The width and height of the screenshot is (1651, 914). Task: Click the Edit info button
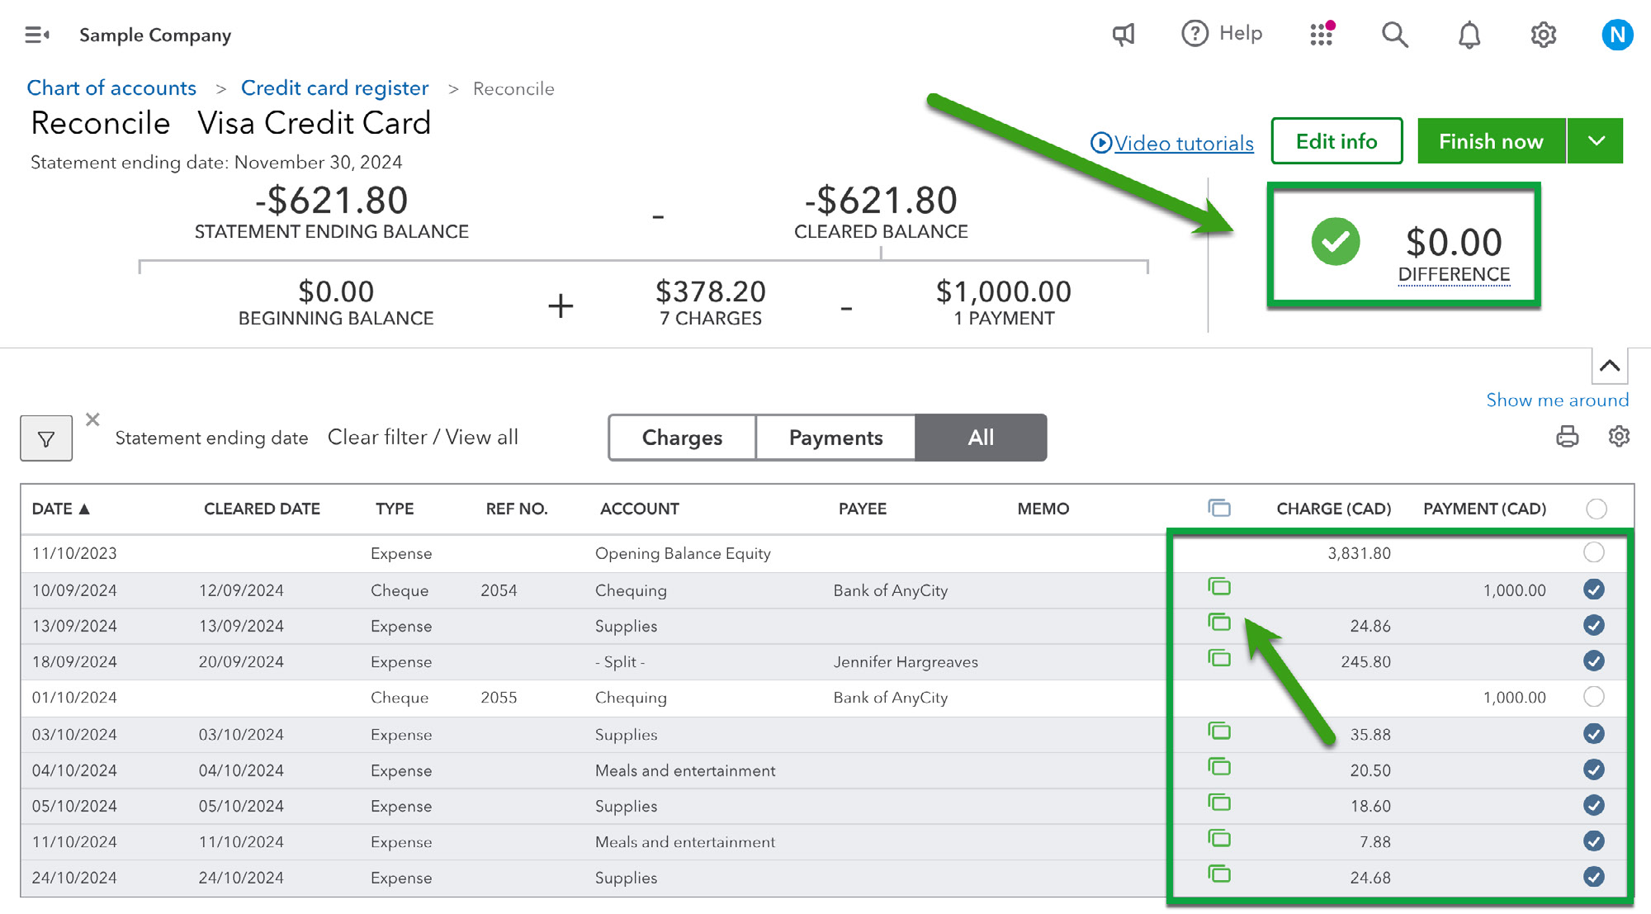tap(1336, 141)
